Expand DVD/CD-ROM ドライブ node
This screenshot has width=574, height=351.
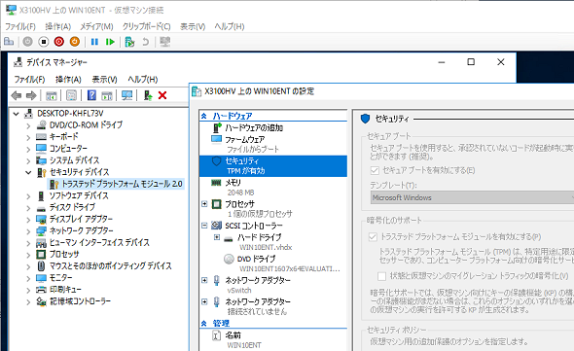click(28, 125)
